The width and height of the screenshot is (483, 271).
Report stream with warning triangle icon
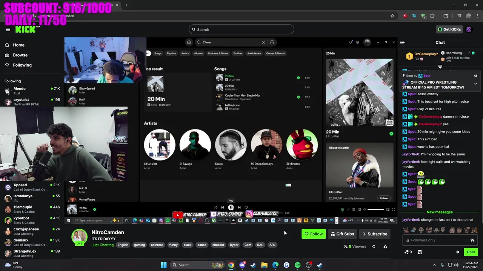tap(385, 247)
